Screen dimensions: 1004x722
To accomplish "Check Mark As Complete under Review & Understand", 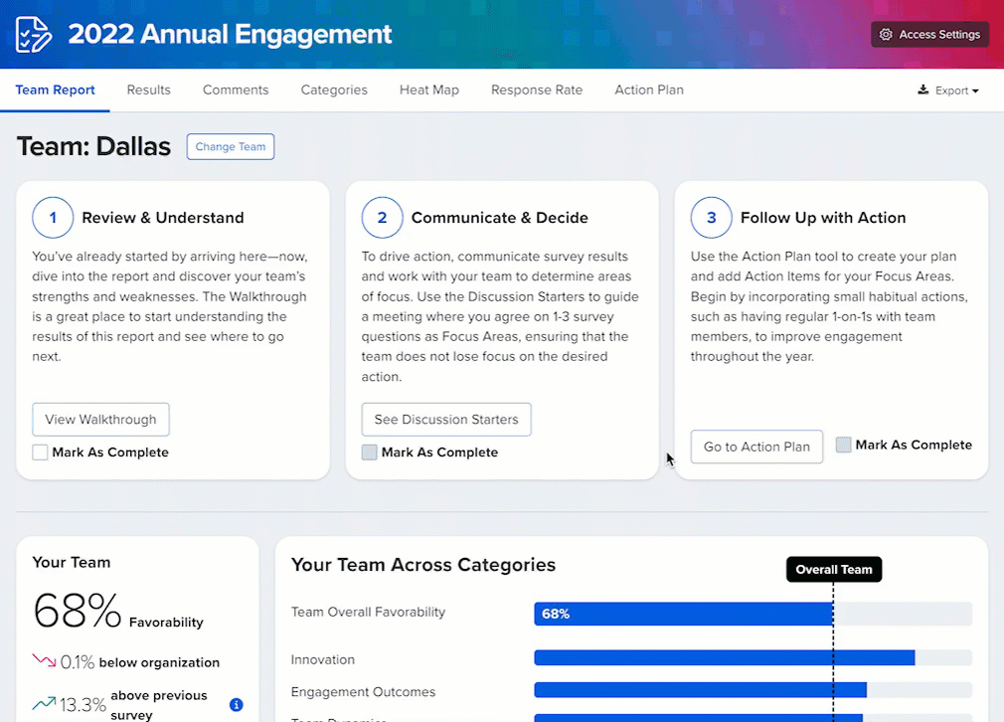I will point(40,452).
